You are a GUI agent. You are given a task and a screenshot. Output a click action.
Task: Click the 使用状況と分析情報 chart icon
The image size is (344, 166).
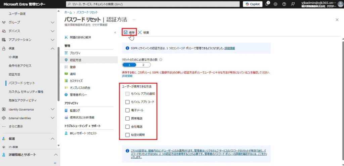pyautogui.click(x=66, y=118)
